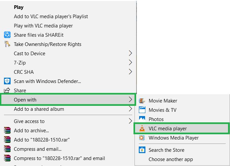Select Take Ownership/Restore Rights
This screenshot has width=230, height=166.
pyautogui.click(x=48, y=44)
